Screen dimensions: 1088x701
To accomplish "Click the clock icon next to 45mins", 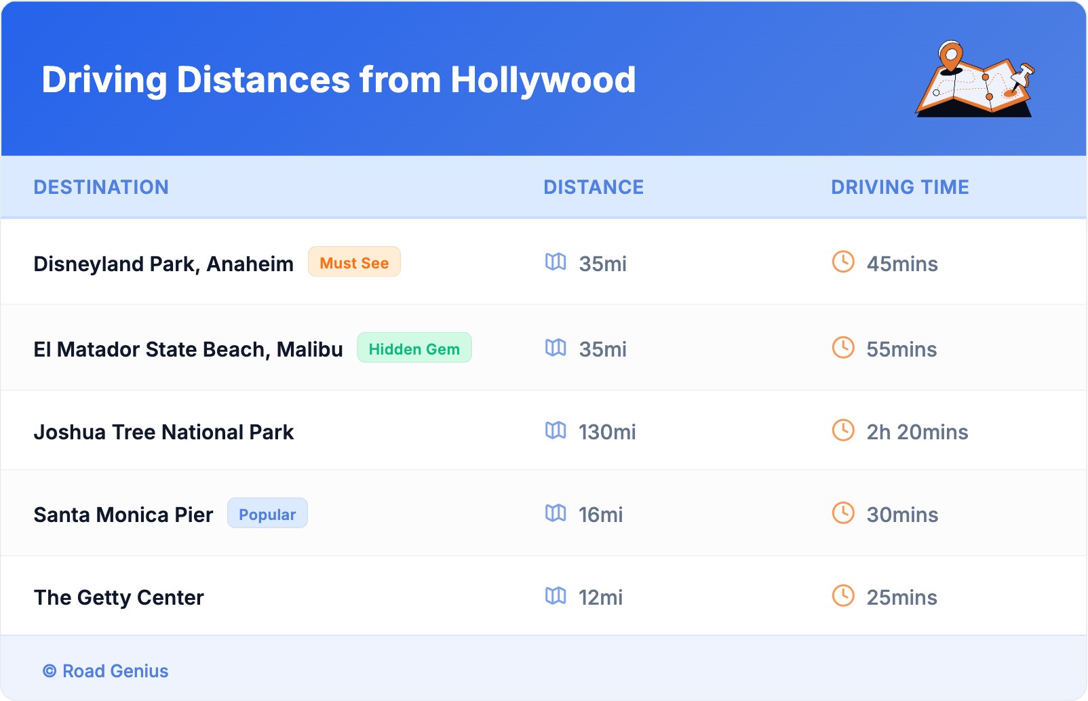I will (843, 262).
